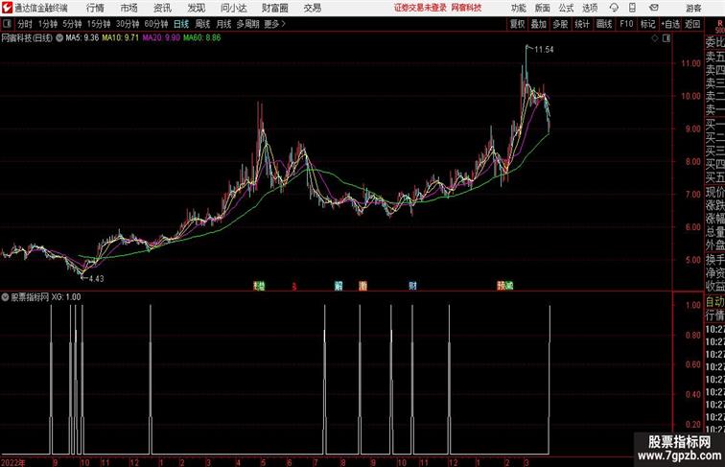Click the 画线 draw line button
The height and width of the screenshot is (467, 725).
point(604,24)
